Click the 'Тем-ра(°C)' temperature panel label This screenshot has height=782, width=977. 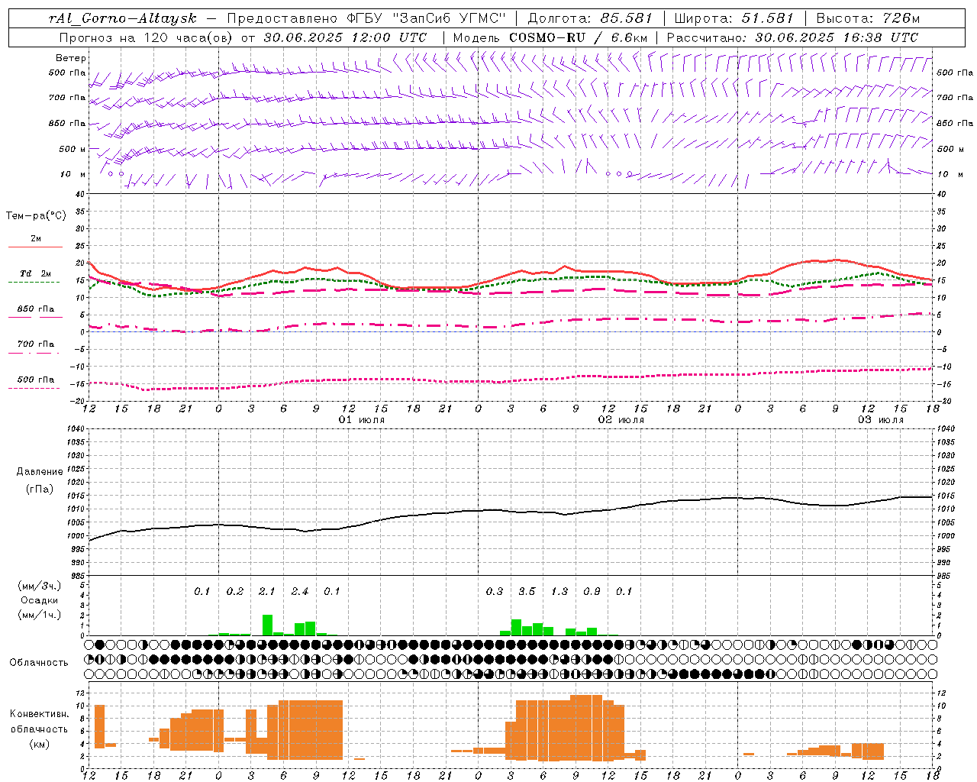pos(36,216)
